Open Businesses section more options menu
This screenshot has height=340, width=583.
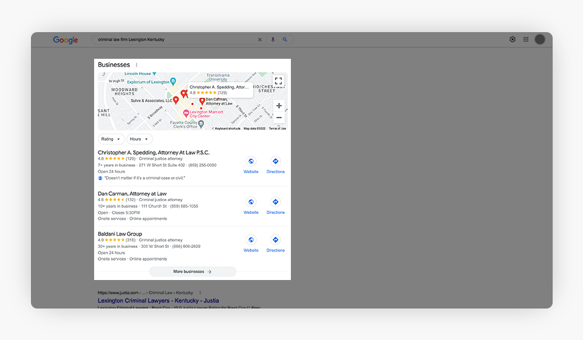tap(137, 65)
